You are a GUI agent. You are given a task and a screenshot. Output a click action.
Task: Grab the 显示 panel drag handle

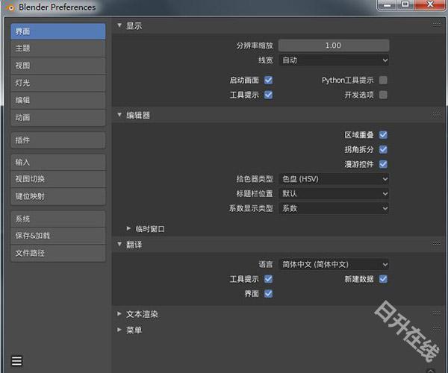tap(437, 25)
